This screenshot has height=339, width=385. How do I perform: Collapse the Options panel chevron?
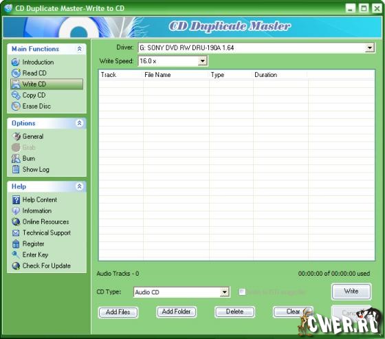click(x=79, y=123)
